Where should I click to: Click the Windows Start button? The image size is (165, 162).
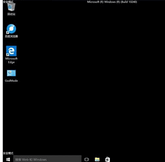coord(8,159)
